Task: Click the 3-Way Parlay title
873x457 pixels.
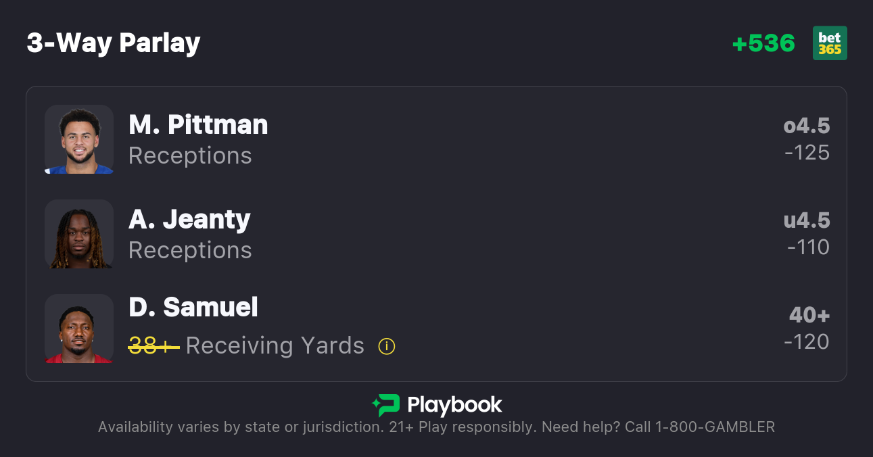Action: 114,43
